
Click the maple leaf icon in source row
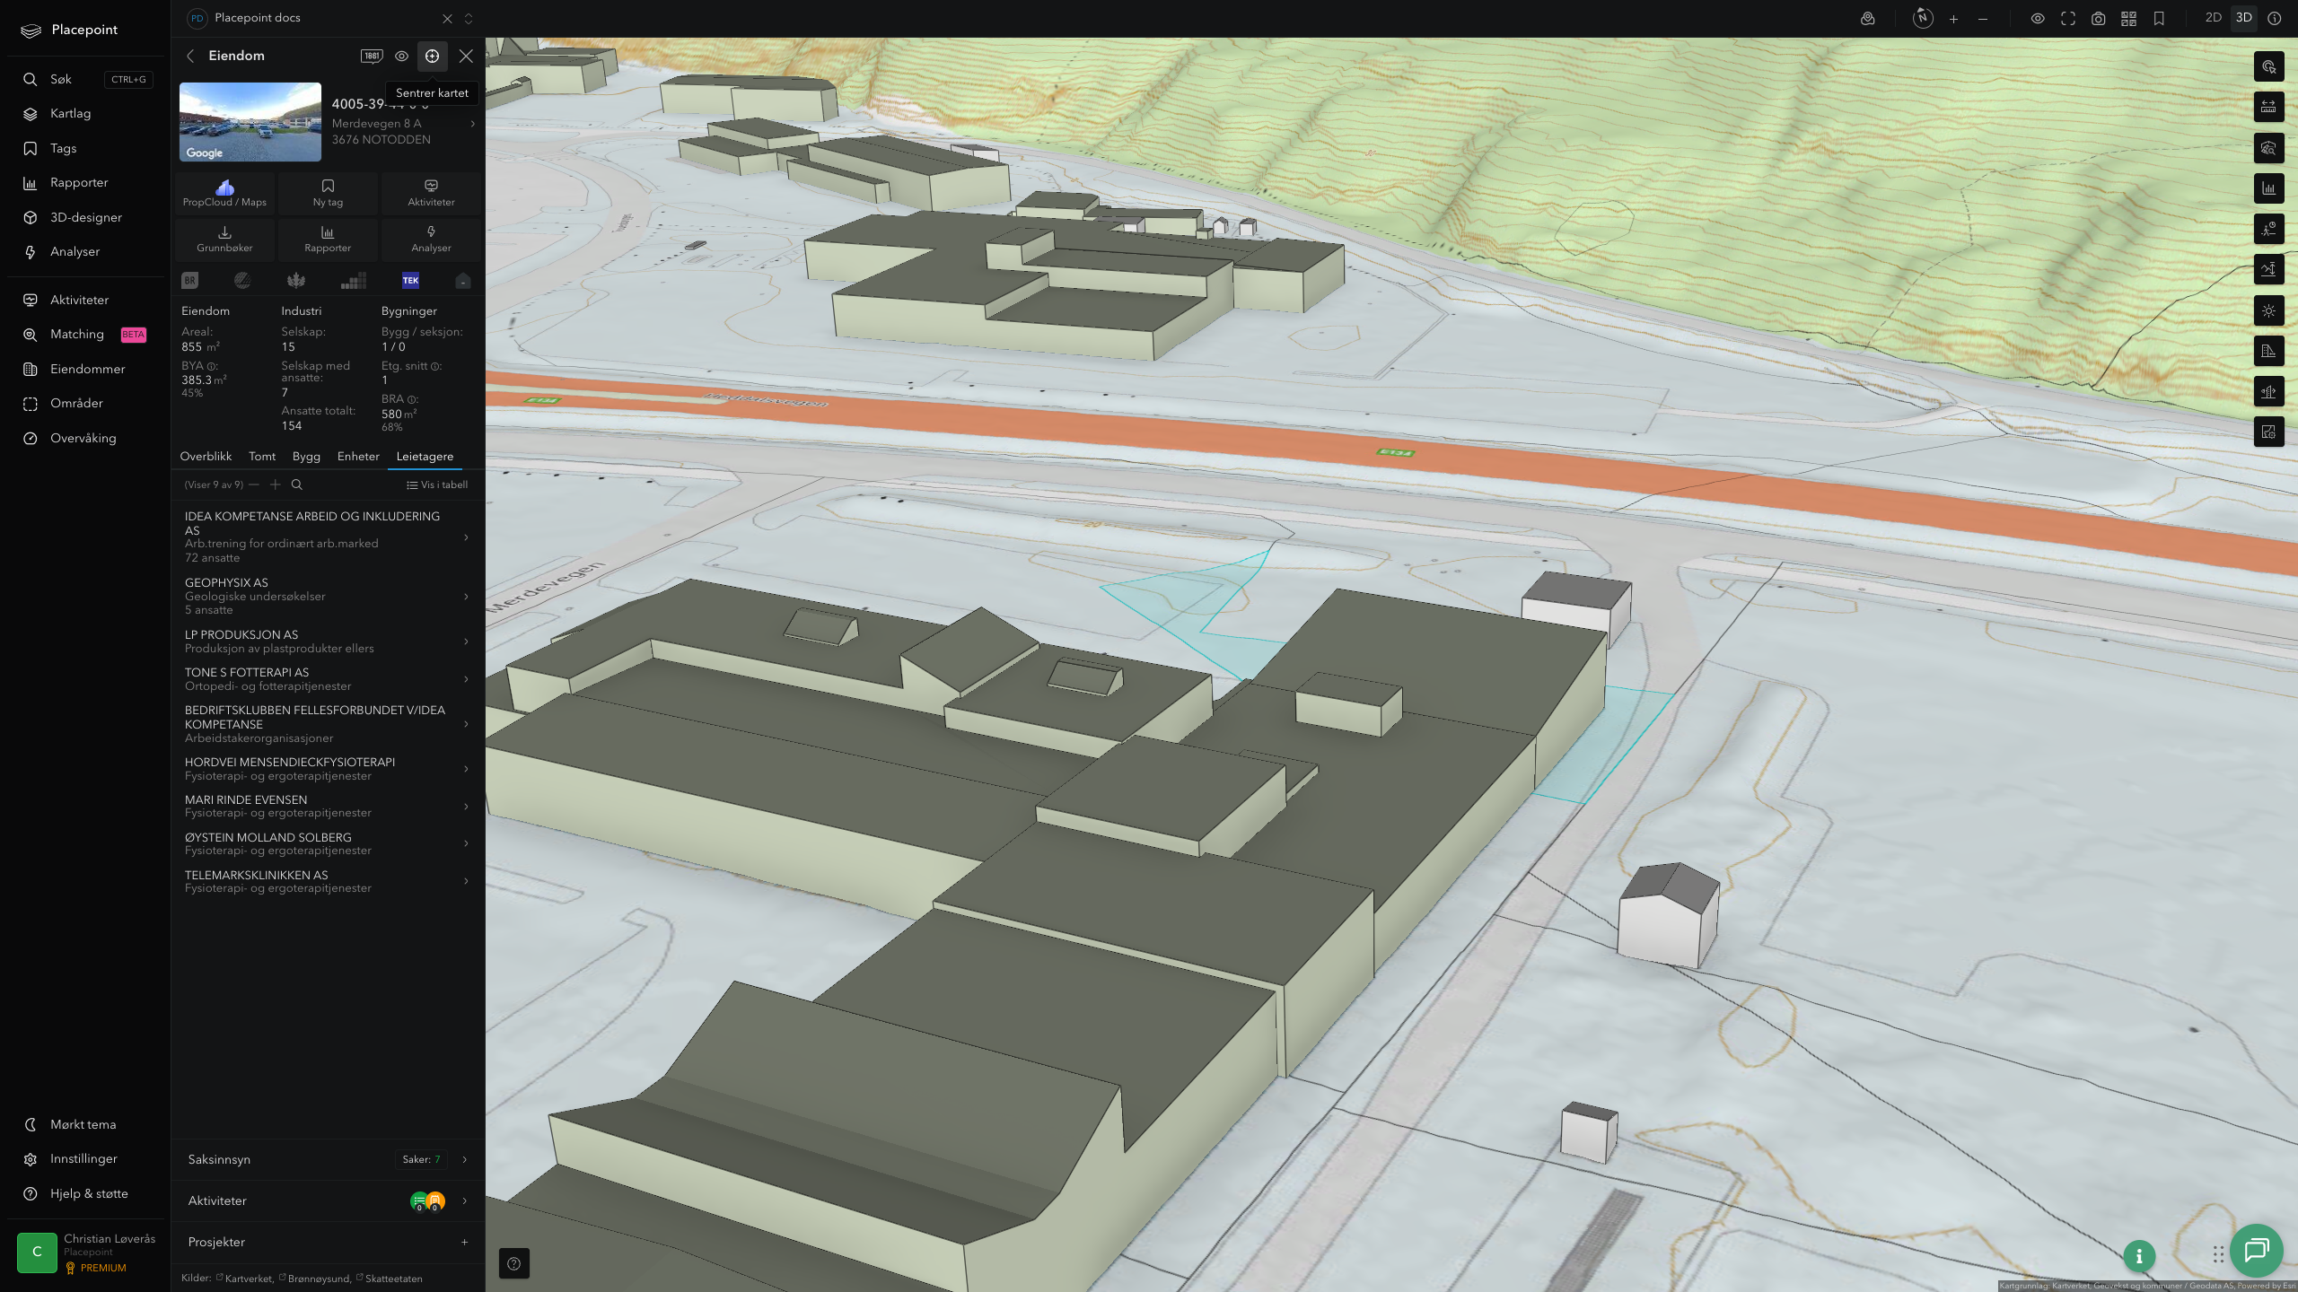(x=296, y=281)
